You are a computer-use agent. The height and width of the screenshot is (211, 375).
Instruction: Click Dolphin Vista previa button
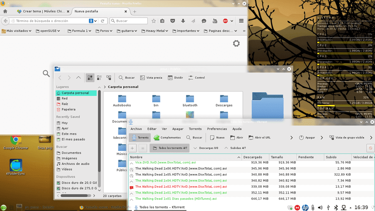click(151, 78)
